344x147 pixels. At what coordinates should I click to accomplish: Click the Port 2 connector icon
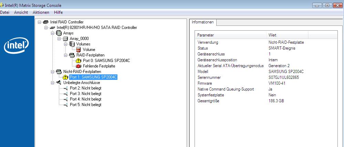[x=65, y=88]
